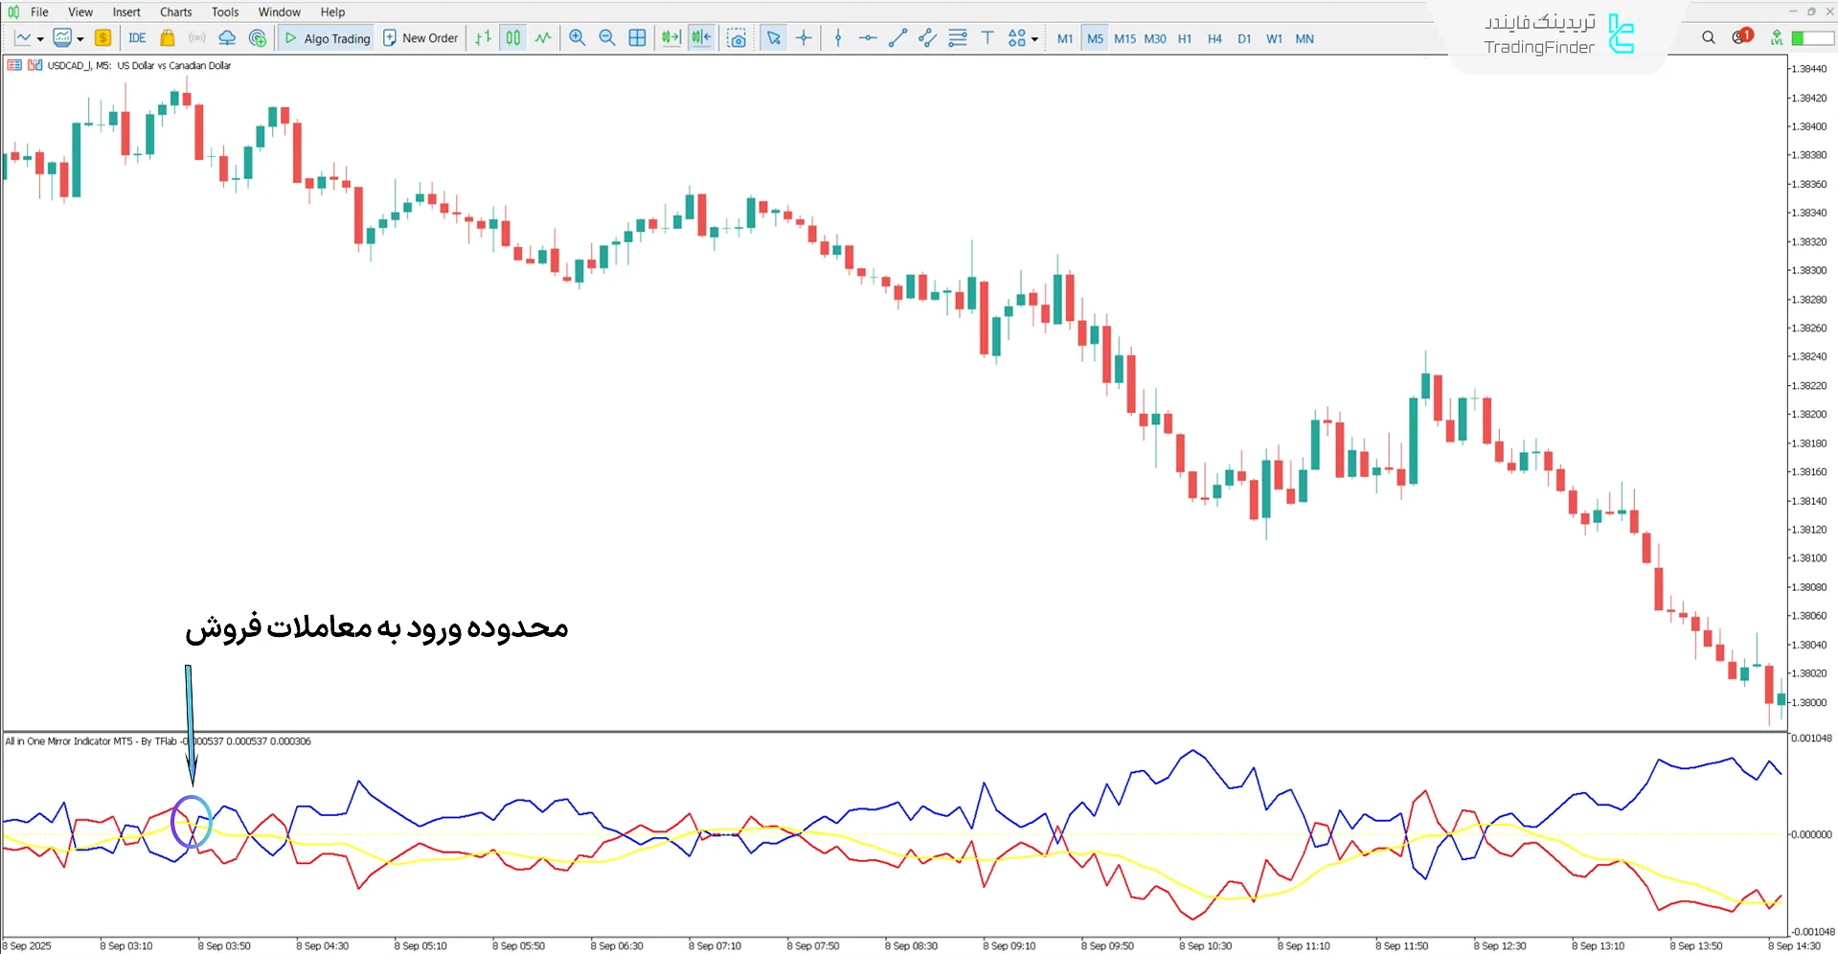Viewport: 1838px width, 954px height.
Task: Click the zoom out magnifier icon
Action: click(x=606, y=38)
